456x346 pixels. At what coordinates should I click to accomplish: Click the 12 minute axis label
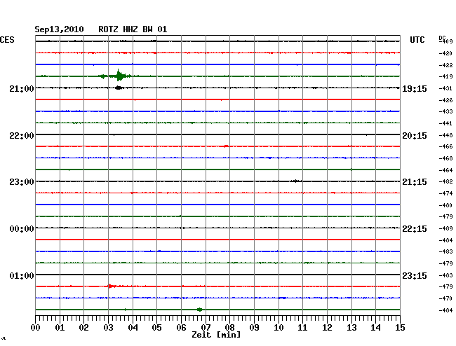tap(327, 328)
